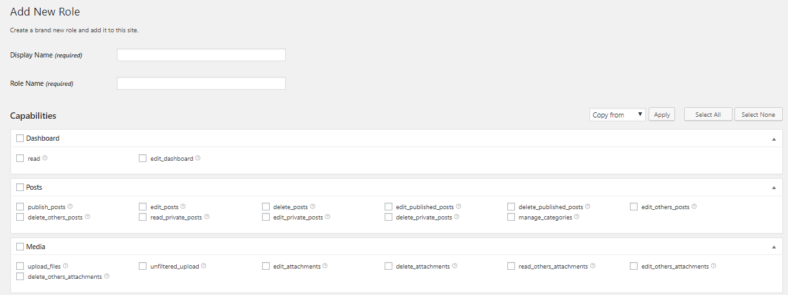Click the Apply button
The width and height of the screenshot is (788, 295).
pyautogui.click(x=662, y=114)
